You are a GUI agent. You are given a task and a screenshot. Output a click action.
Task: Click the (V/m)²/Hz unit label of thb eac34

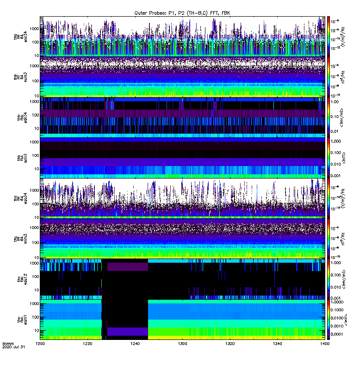(344, 37)
